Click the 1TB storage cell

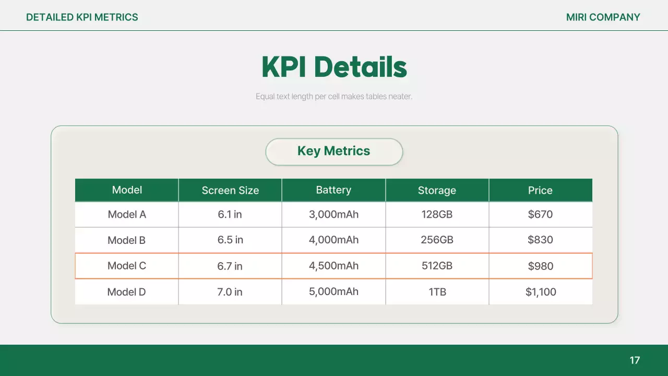click(x=437, y=292)
